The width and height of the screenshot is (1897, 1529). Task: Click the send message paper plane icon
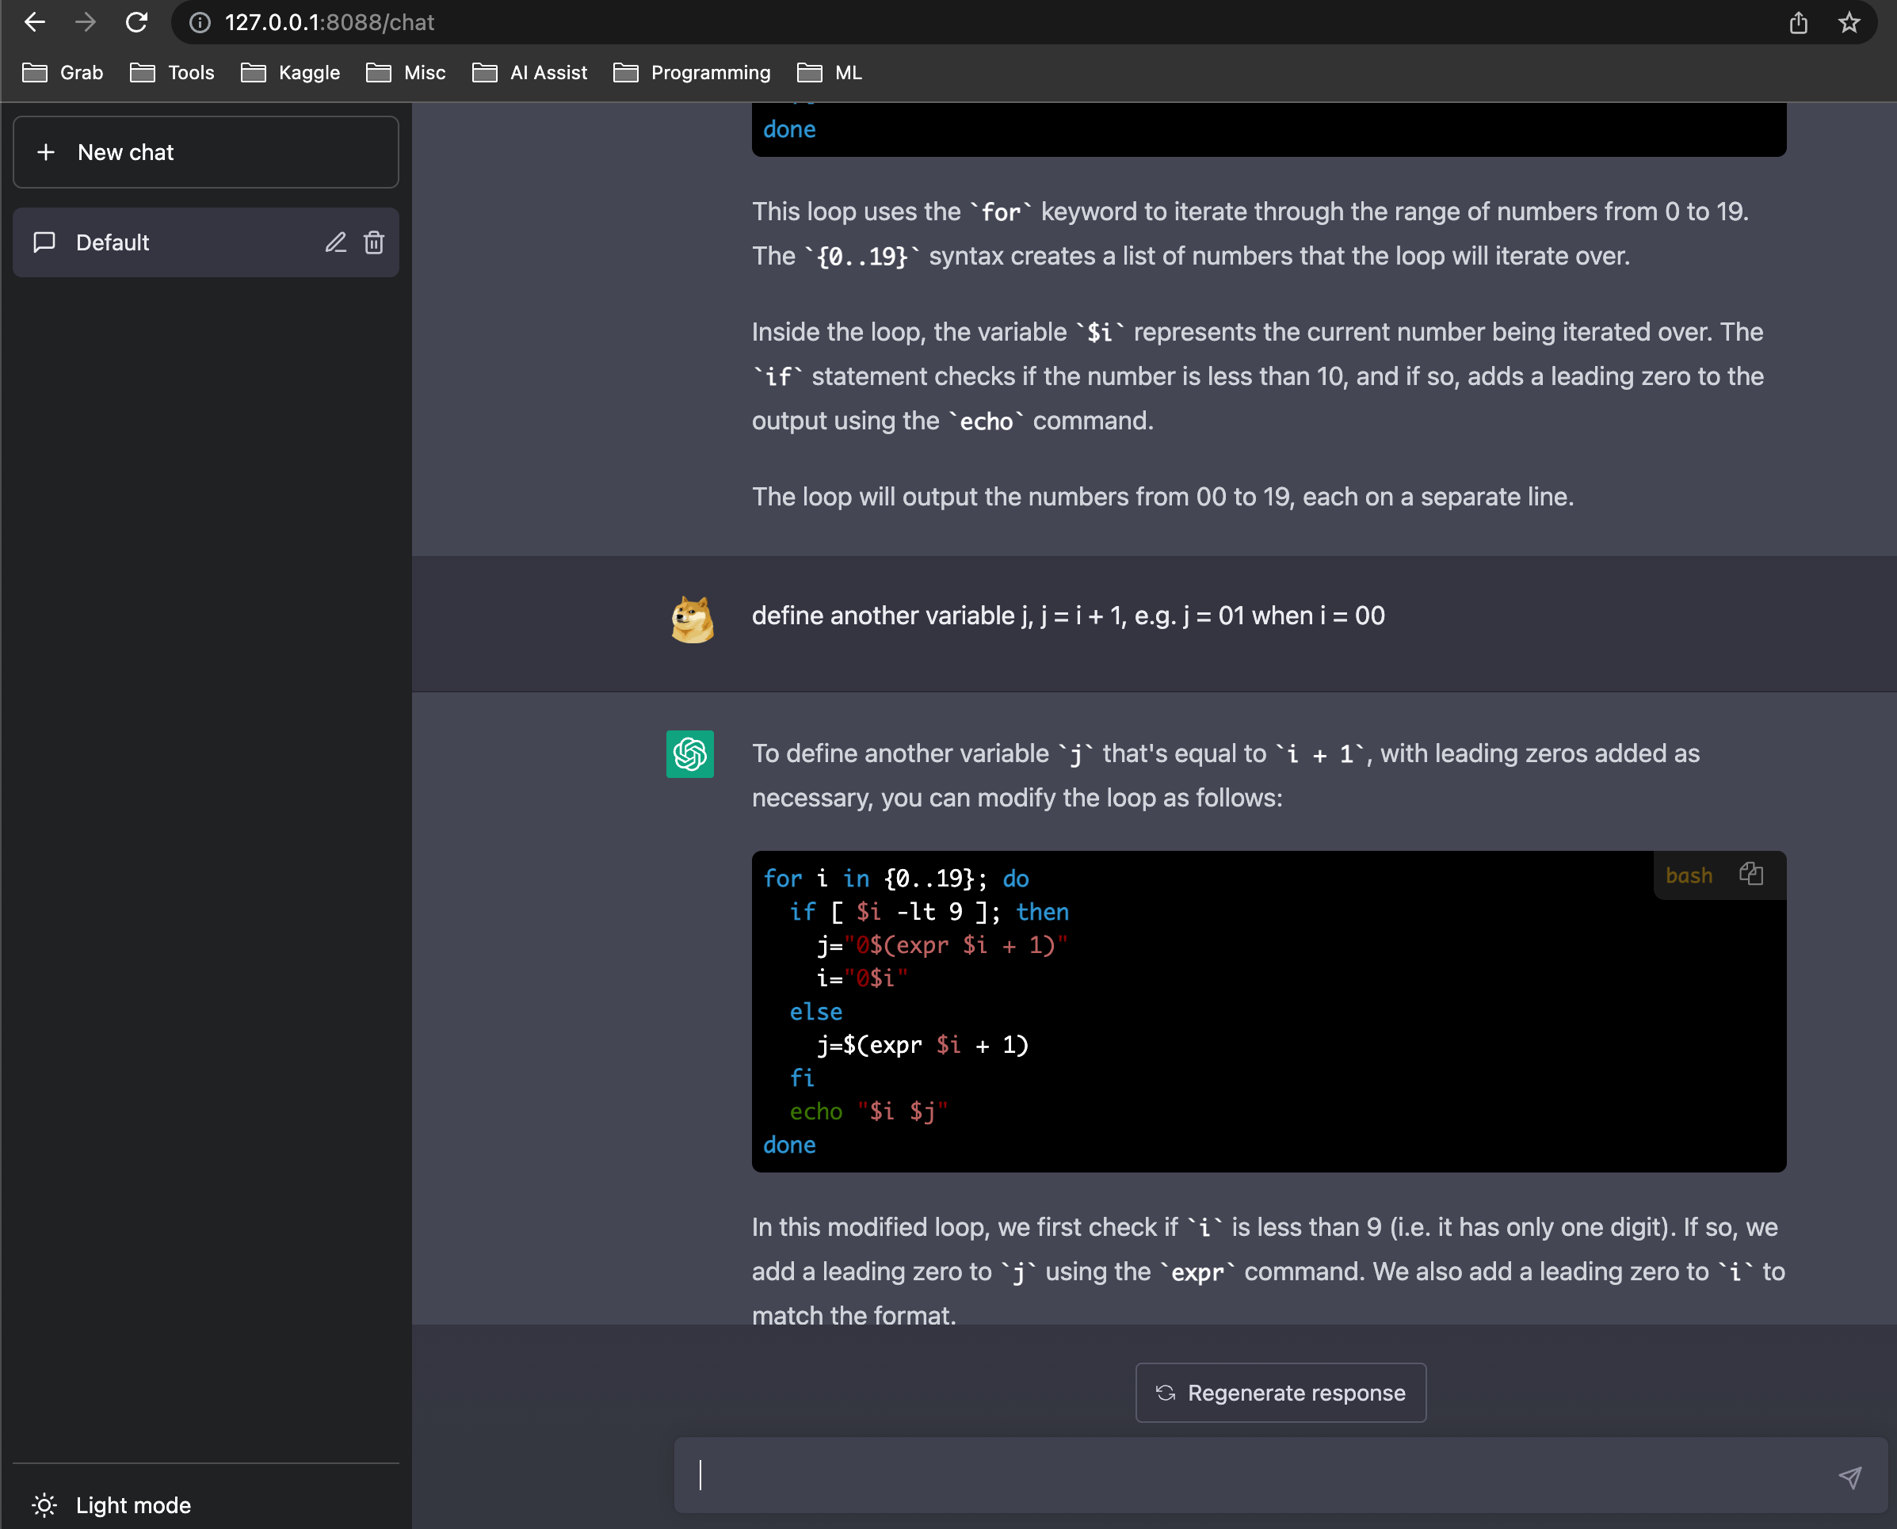click(x=1849, y=1477)
